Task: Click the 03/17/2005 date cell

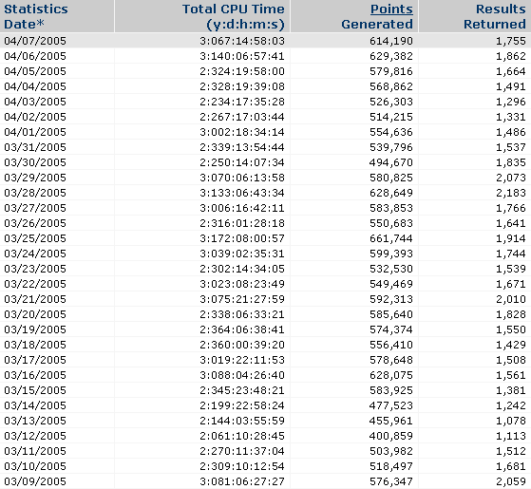Action: pos(35,360)
